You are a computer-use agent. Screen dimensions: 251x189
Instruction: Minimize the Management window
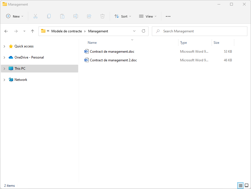coord(219,4)
